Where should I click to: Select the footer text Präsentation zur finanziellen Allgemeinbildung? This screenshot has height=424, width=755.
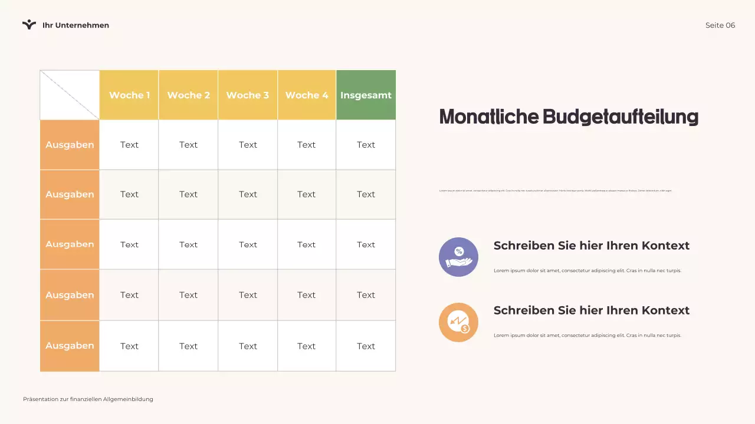coord(88,399)
